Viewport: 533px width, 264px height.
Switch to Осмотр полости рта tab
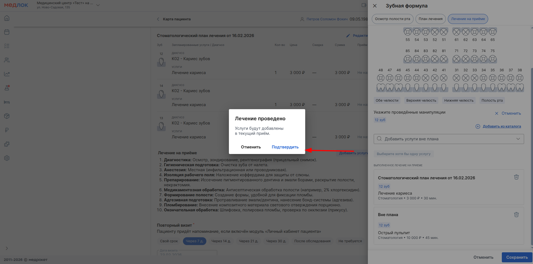[x=392, y=19]
